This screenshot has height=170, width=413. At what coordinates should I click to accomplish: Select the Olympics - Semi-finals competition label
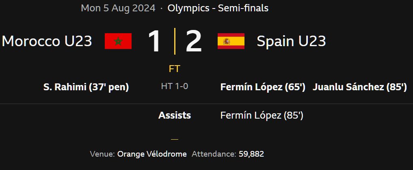click(x=218, y=8)
